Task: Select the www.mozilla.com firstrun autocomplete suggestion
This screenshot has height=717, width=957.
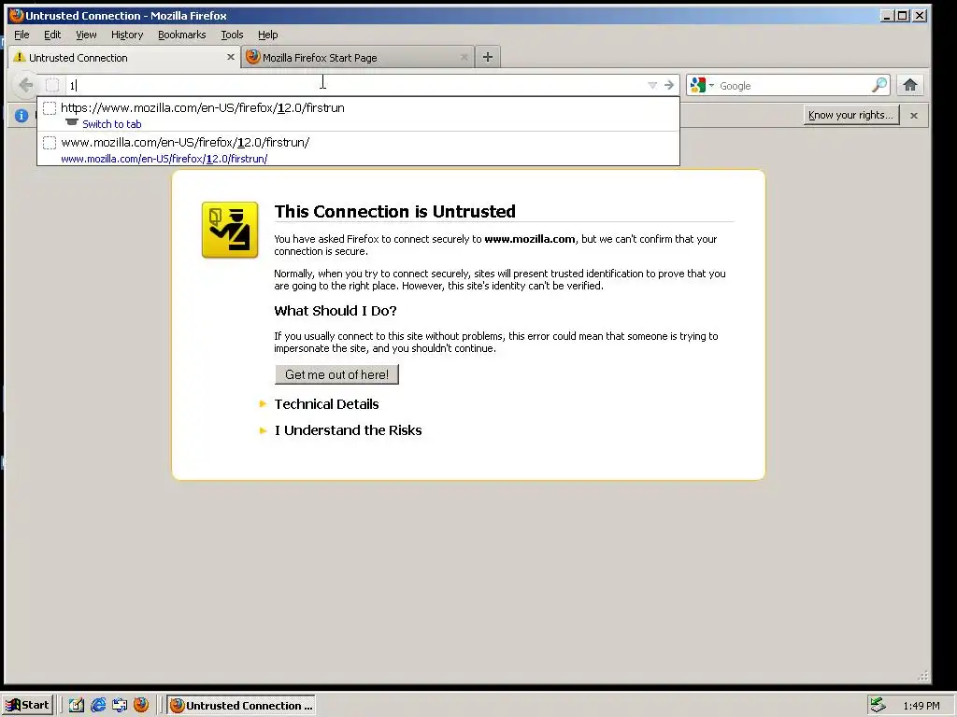Action: tap(358, 148)
